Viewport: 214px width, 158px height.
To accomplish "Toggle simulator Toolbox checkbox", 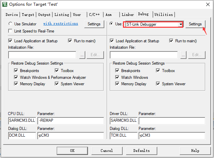I will coord(57,70).
